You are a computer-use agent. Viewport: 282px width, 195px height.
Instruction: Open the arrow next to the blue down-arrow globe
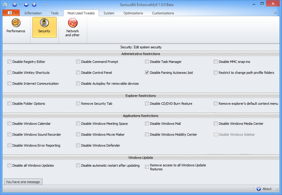click(19, 5)
